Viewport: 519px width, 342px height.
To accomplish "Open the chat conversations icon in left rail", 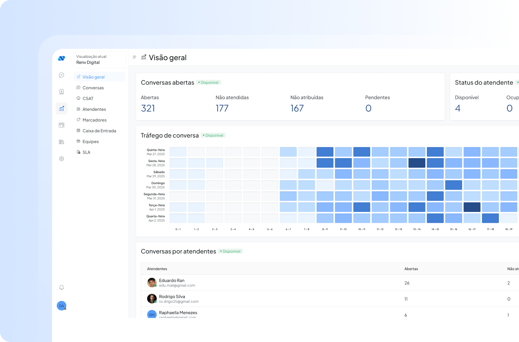I will click(61, 75).
